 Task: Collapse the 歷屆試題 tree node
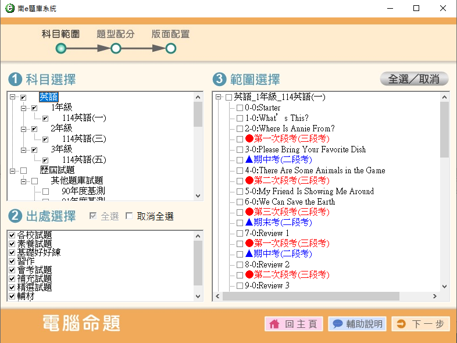pyautogui.click(x=12, y=170)
